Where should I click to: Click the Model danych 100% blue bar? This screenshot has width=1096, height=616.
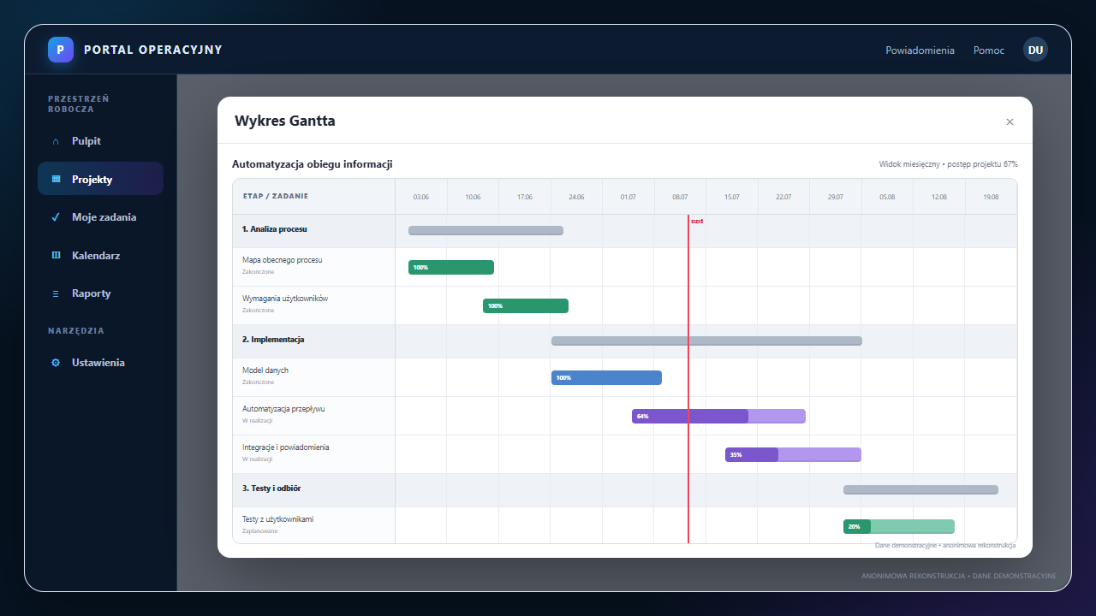(606, 377)
